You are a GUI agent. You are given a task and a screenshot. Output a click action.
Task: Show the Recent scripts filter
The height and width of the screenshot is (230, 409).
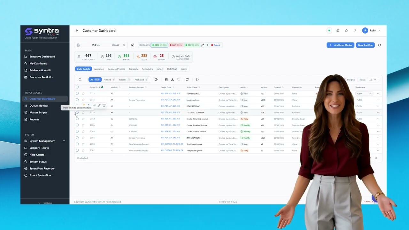pyautogui.click(x=125, y=80)
